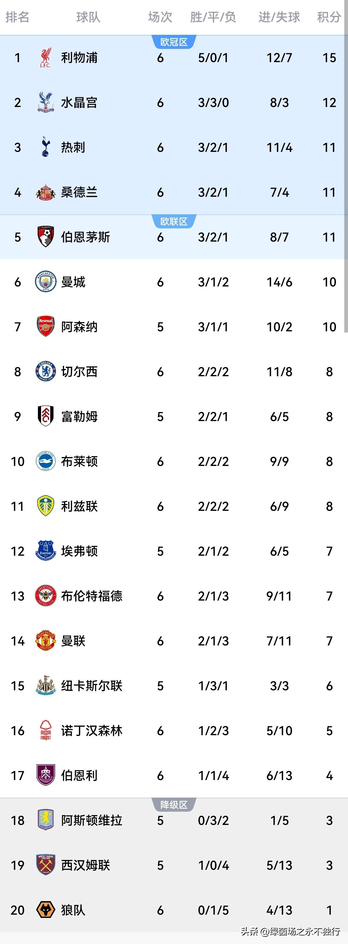The image size is (348, 944).
Task: Click the Liverpool club crest
Action: pos(45,58)
